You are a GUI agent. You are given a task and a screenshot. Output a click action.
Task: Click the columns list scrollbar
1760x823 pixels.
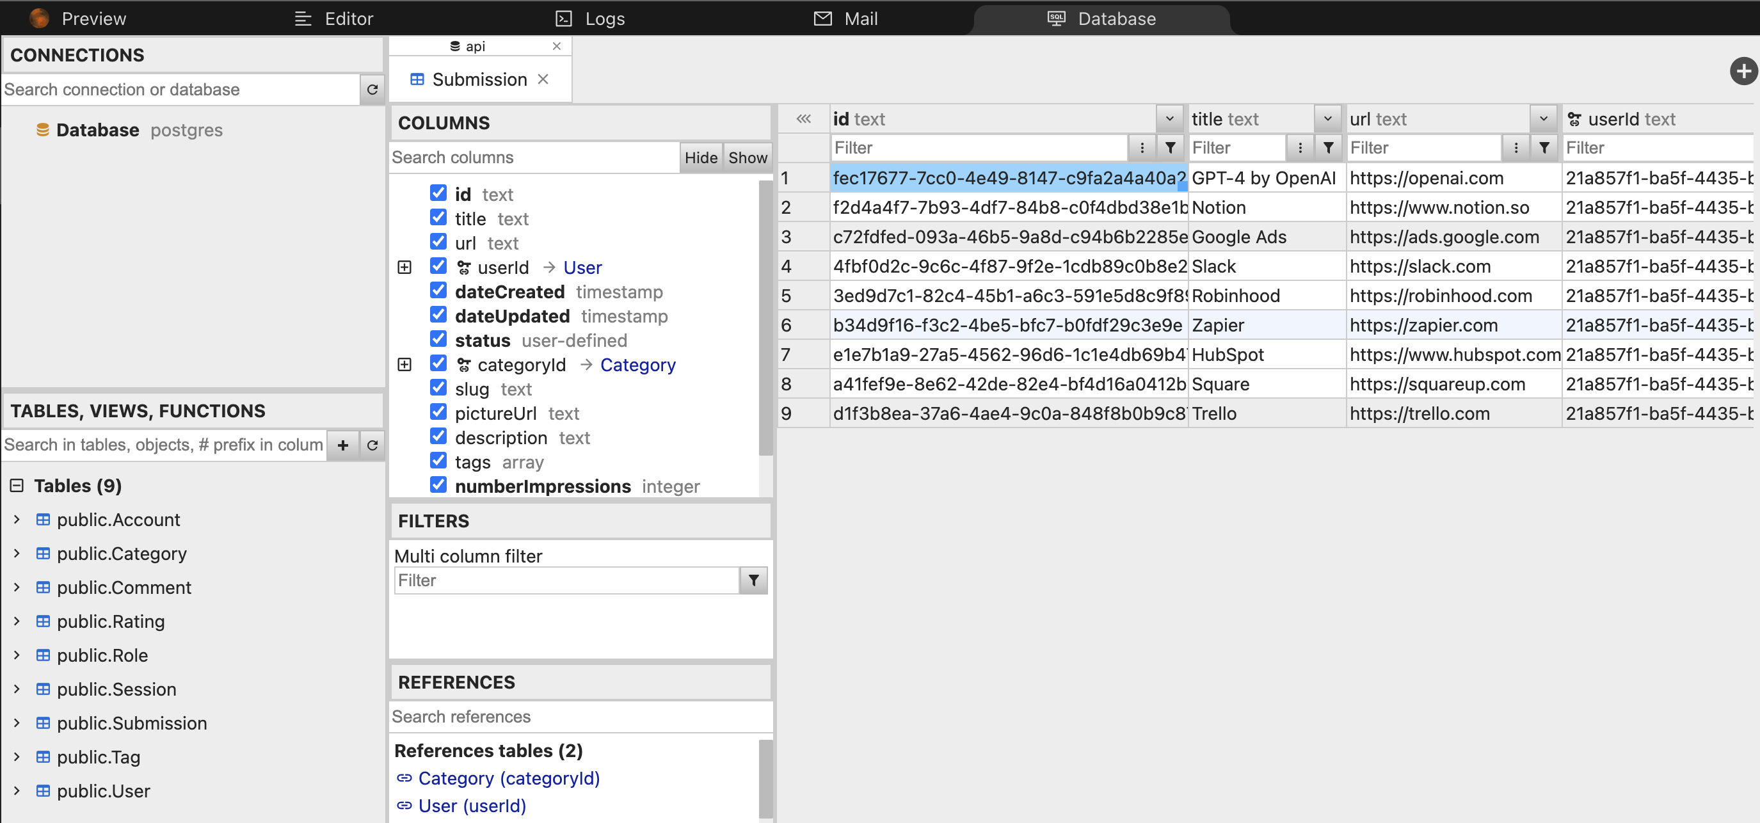point(765,317)
